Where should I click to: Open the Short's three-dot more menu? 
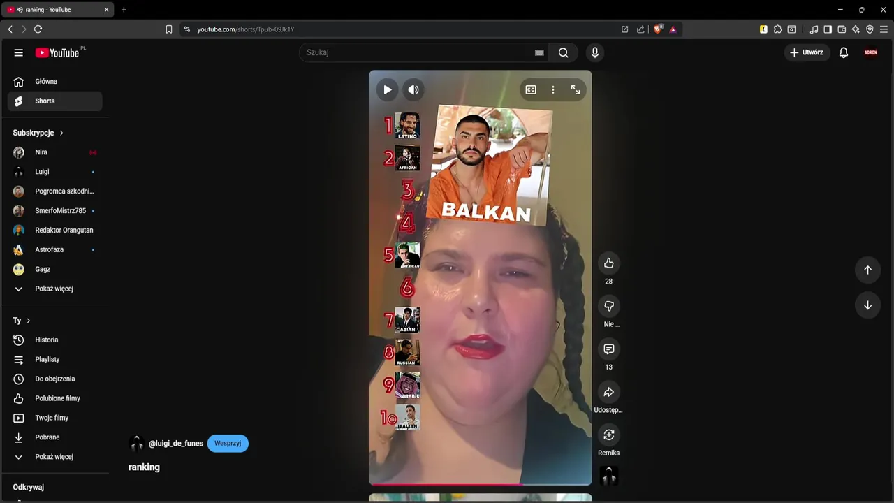[x=552, y=89]
